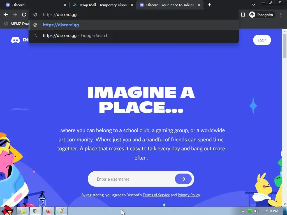Switch to the first Discord tab

[35, 5]
